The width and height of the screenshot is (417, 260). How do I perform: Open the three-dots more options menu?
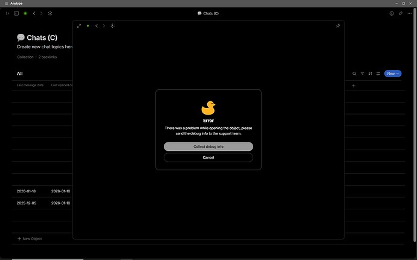pos(410,13)
